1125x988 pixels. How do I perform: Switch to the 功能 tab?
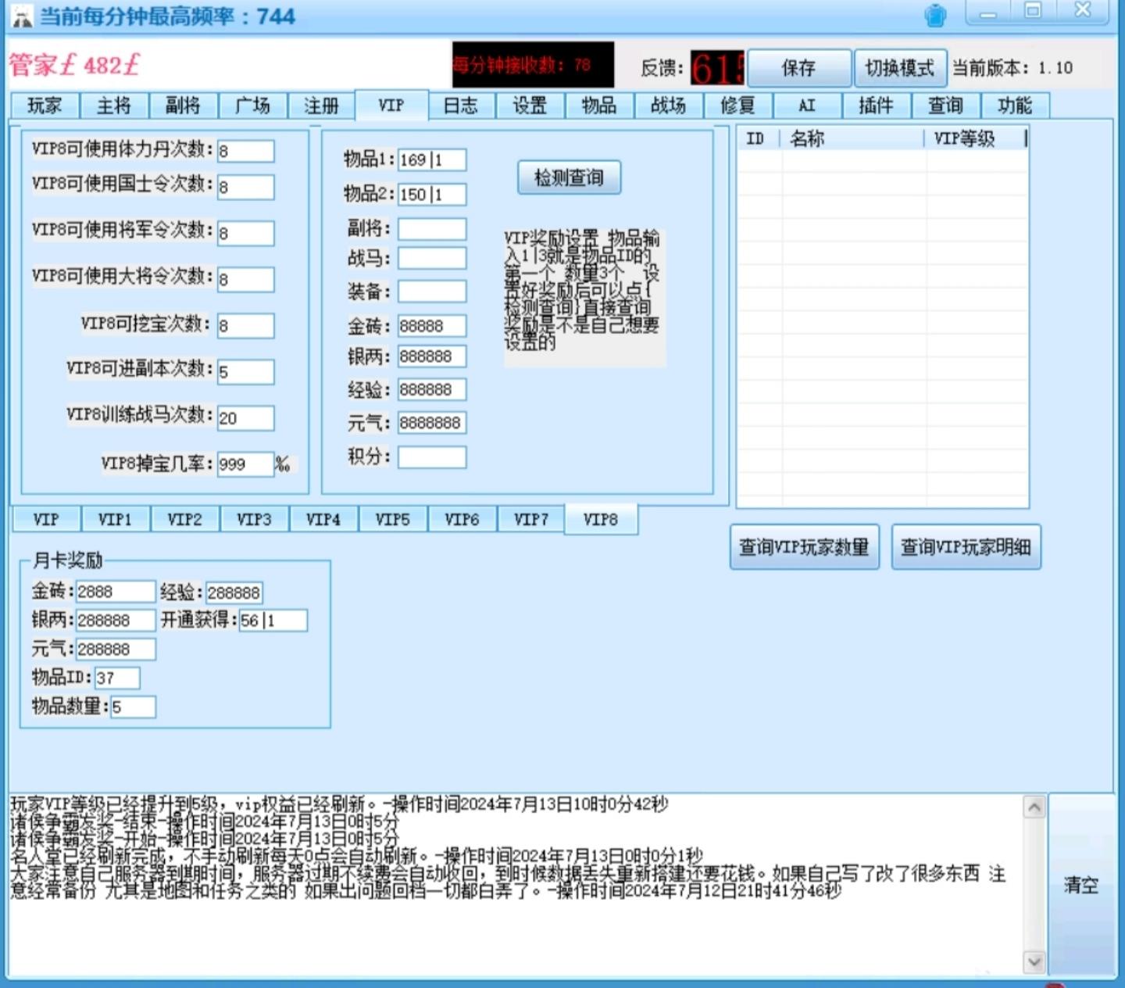pos(1015,106)
